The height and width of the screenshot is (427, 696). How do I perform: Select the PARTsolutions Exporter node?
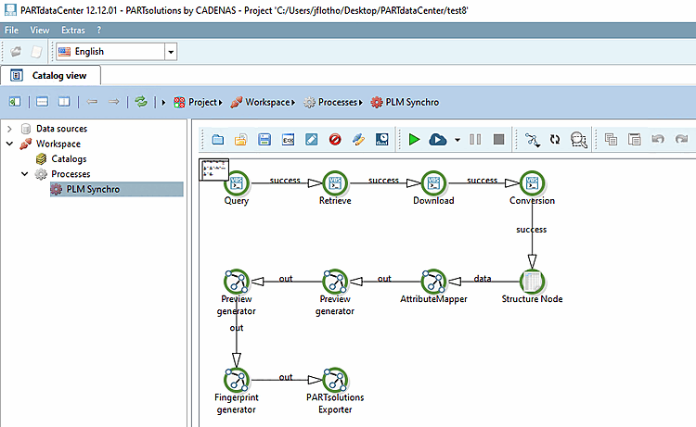tap(335, 380)
